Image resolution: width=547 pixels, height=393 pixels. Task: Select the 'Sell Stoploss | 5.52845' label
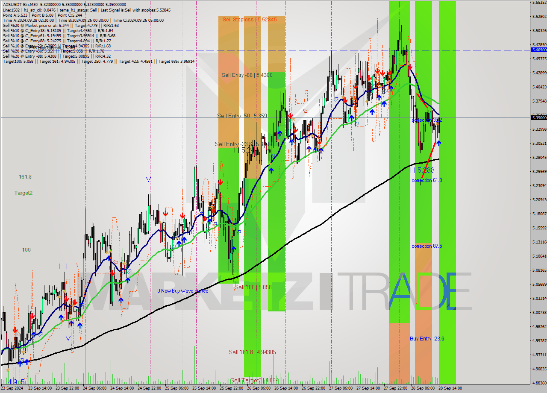pyautogui.click(x=250, y=20)
